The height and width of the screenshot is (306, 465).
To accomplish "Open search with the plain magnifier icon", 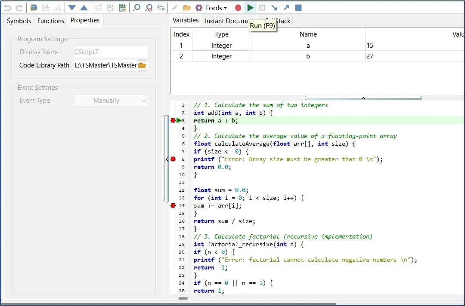I will [x=136, y=8].
